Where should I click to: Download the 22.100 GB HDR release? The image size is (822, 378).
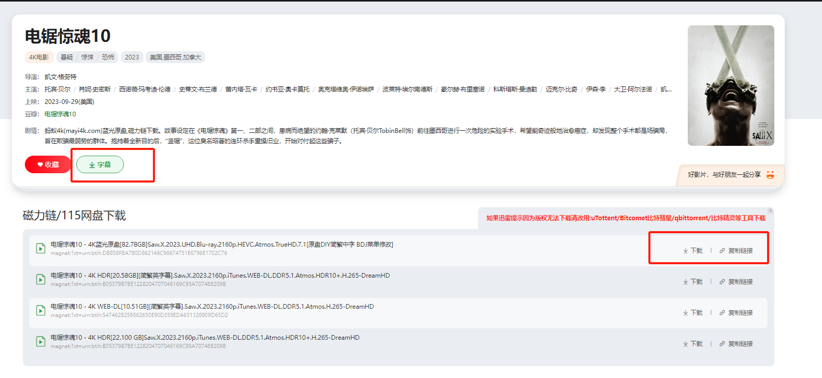693,344
